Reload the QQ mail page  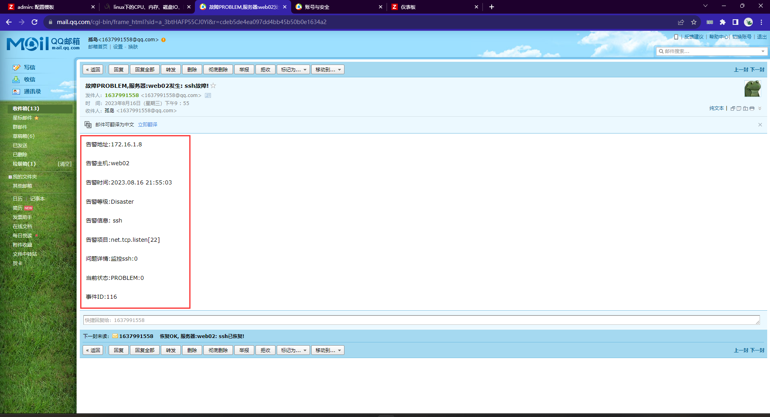click(34, 22)
